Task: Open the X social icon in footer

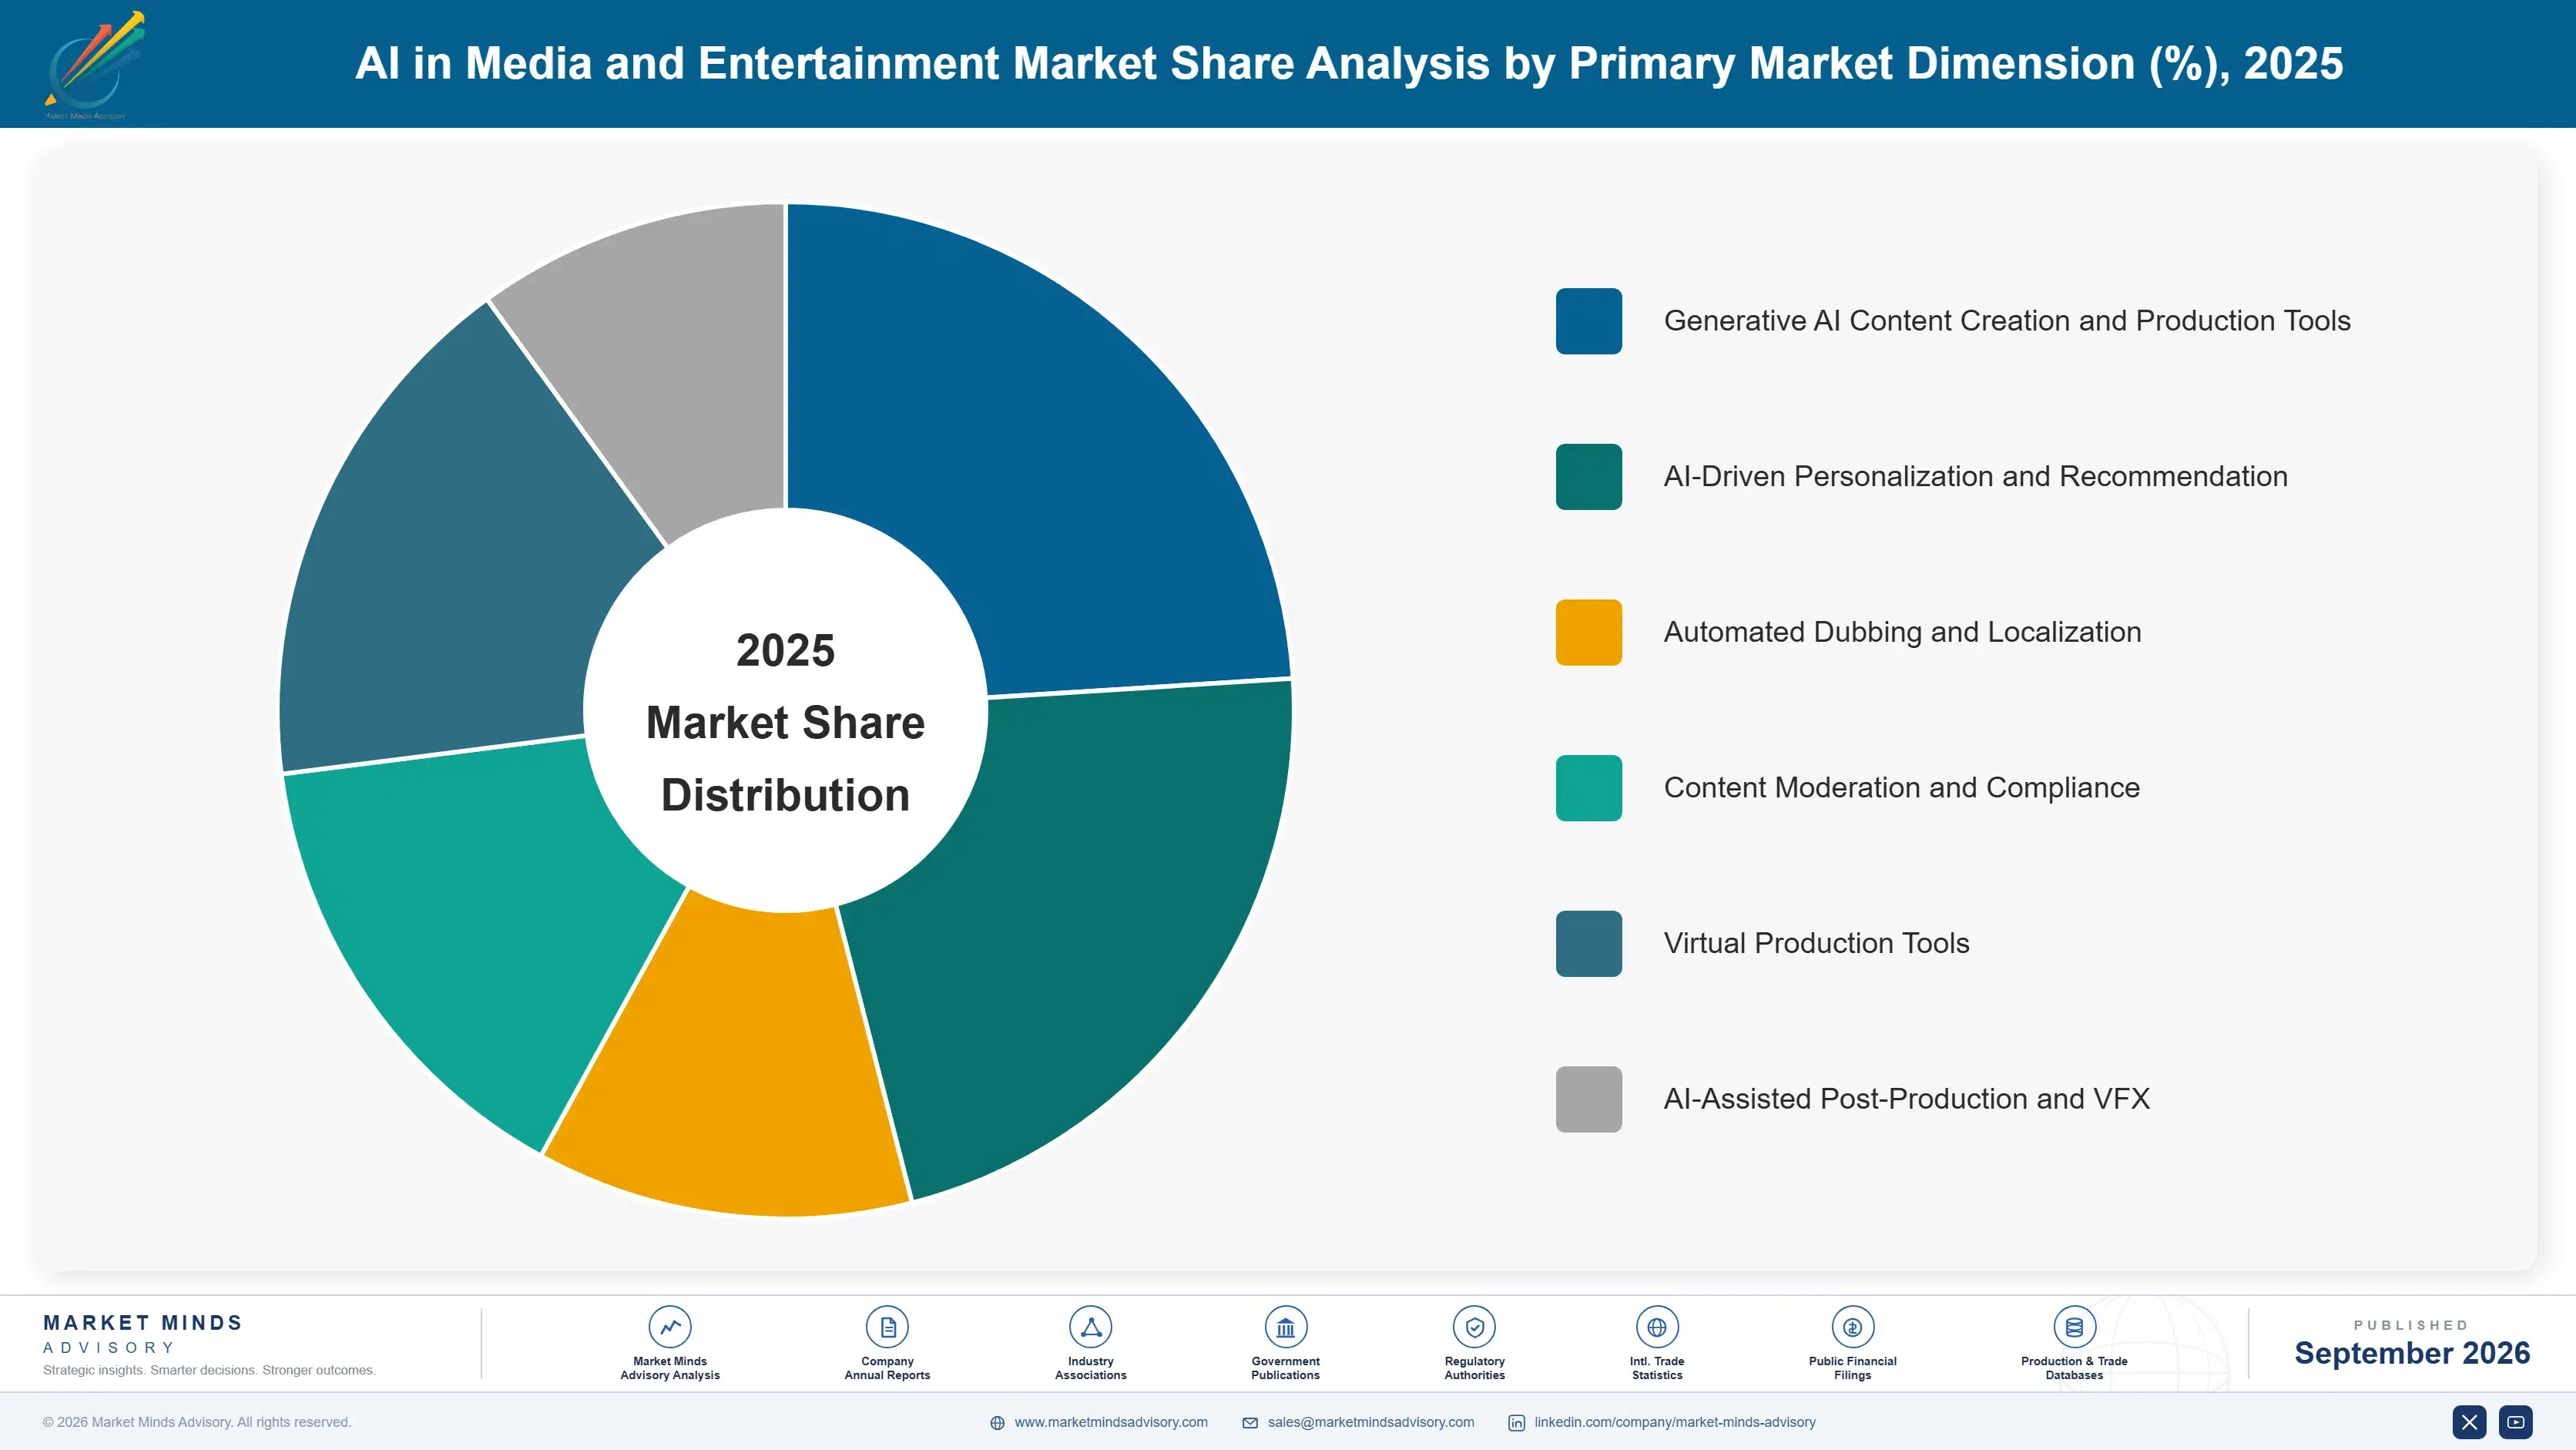Action: click(2469, 1422)
